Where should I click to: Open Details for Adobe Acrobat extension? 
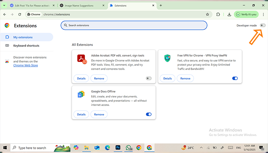pos(81,78)
